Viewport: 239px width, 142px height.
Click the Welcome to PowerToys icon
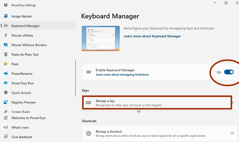coord(6,118)
